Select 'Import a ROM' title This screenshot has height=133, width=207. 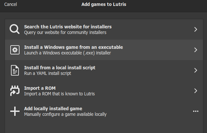click(40, 88)
